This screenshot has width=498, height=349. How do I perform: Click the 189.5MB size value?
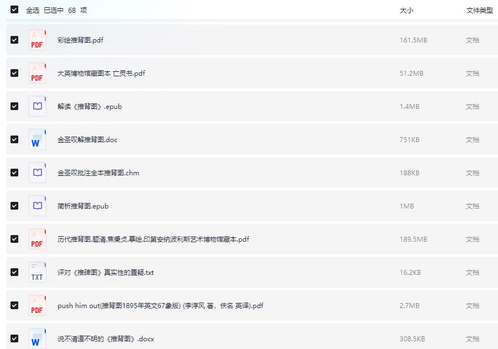pos(413,239)
